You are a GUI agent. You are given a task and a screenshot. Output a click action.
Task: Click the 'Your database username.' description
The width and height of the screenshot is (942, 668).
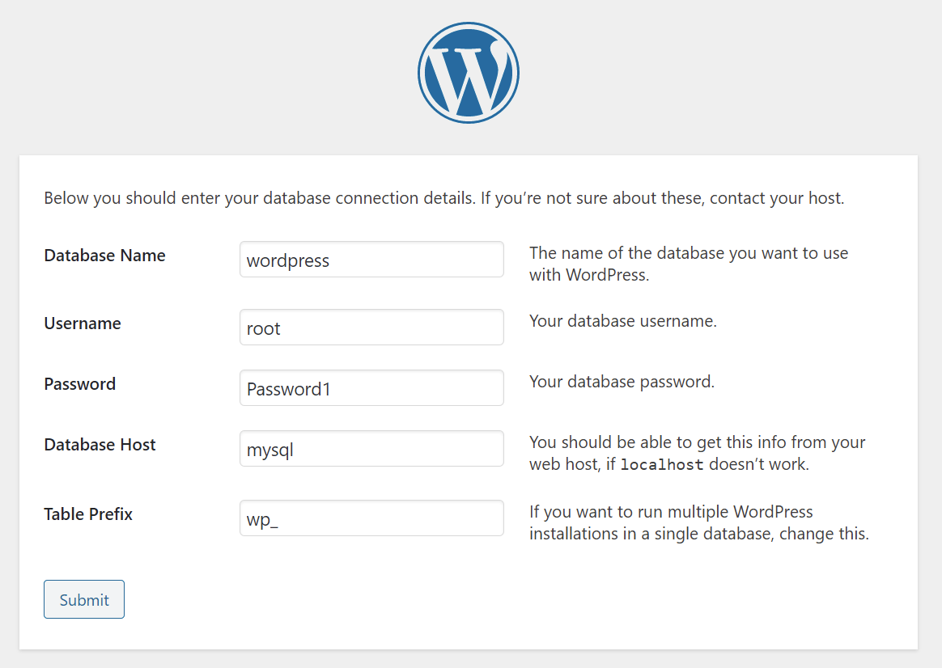coord(623,321)
